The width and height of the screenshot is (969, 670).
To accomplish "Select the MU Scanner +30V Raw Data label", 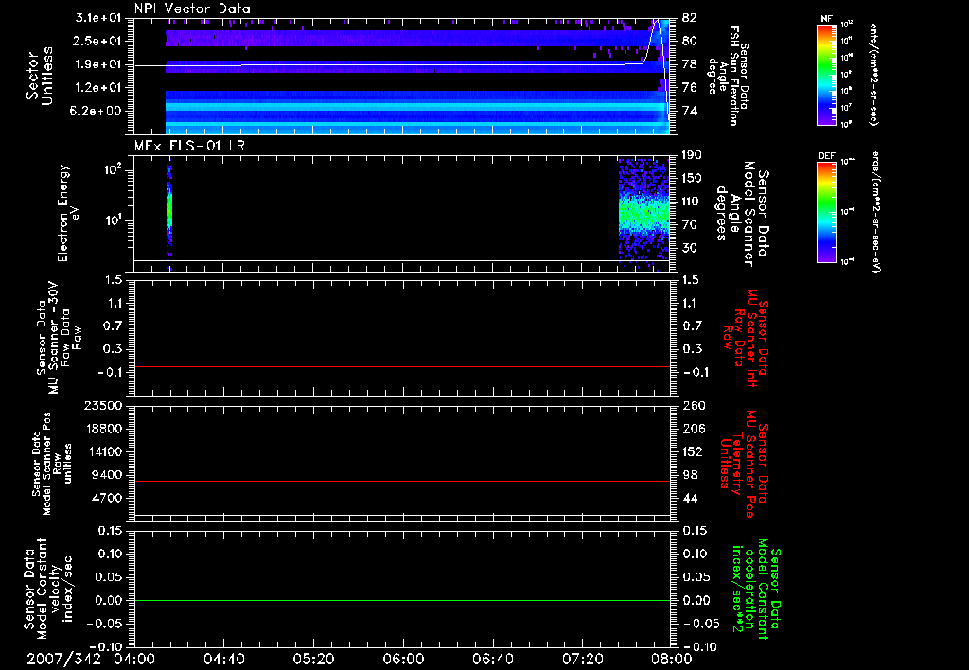I will pyautogui.click(x=59, y=338).
